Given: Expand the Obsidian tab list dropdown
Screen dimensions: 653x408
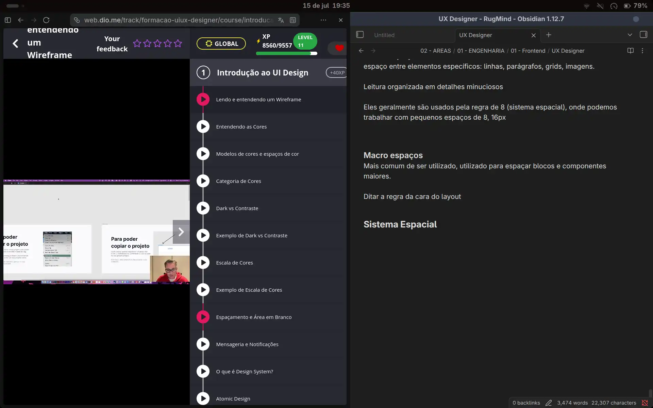Looking at the screenshot, I should 630,35.
